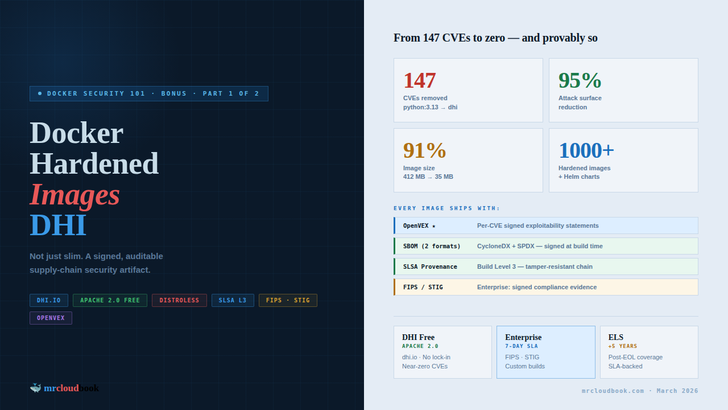Viewport: 728px width, 410px height.
Task: Open the DHI.IO link
Action: click(x=48, y=300)
